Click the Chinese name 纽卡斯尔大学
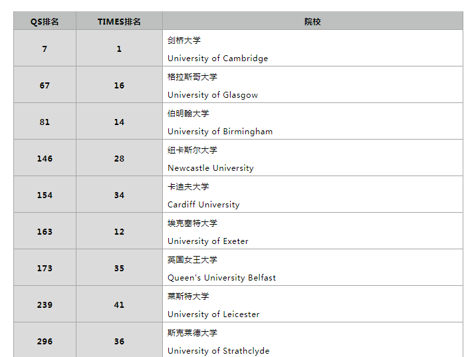This screenshot has width=466, height=357. pyautogui.click(x=192, y=150)
